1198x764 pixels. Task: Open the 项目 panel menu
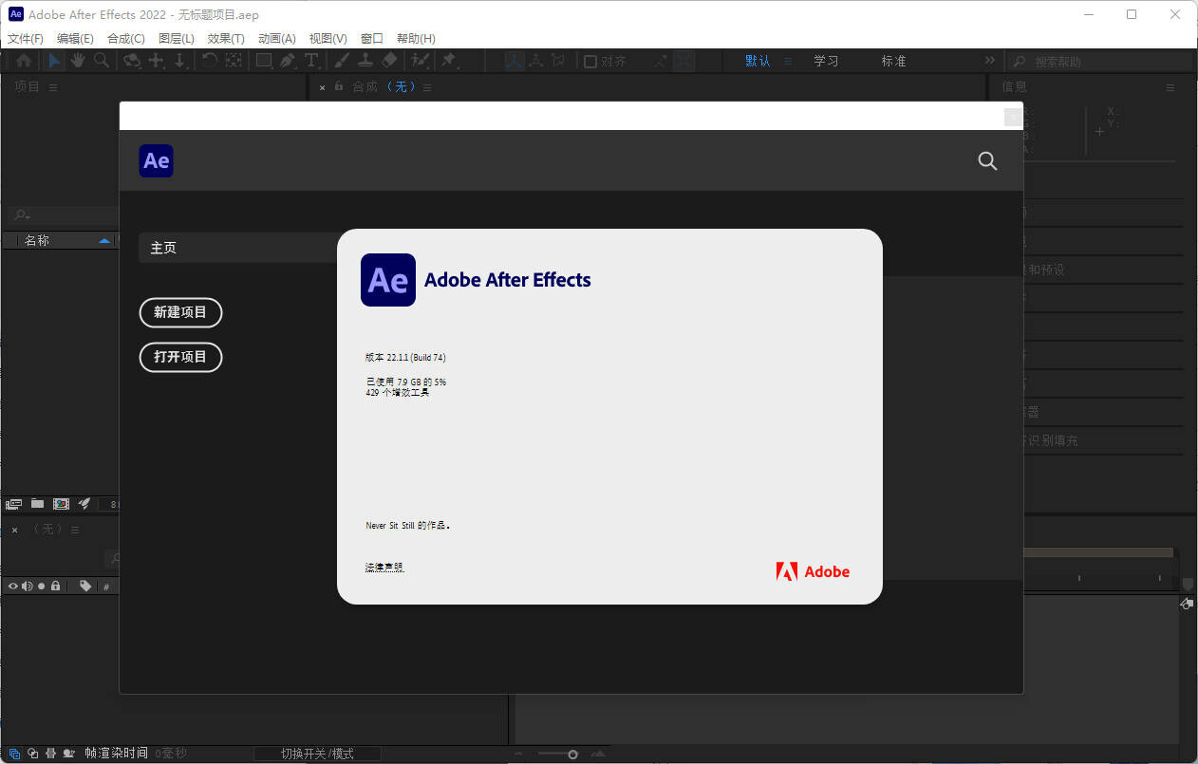coord(53,87)
